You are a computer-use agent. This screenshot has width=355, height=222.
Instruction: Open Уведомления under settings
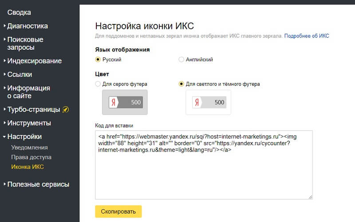coord(29,147)
